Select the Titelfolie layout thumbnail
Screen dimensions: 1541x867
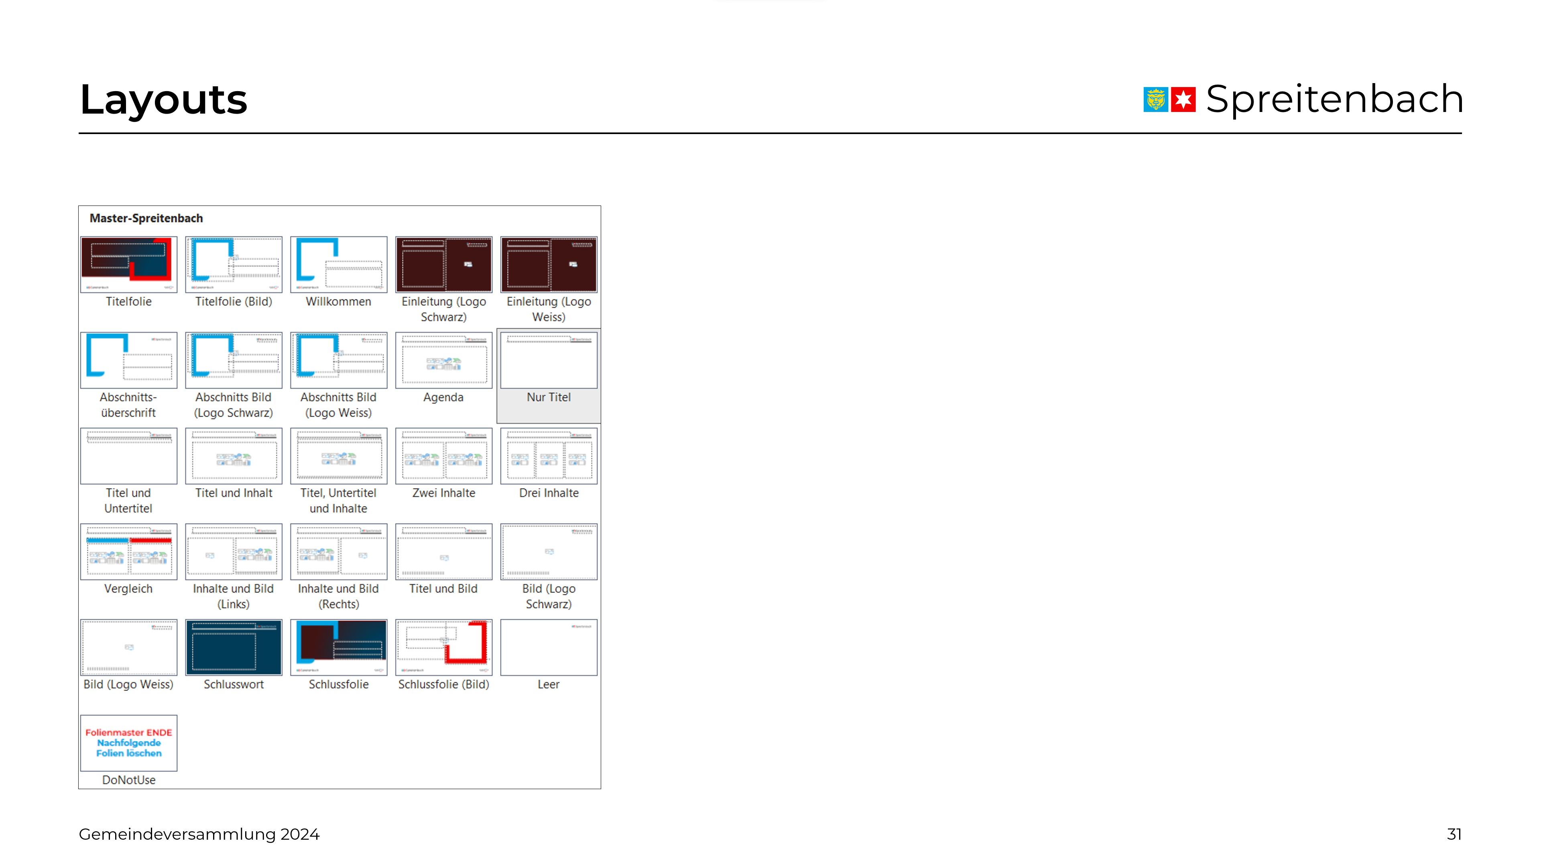click(128, 265)
